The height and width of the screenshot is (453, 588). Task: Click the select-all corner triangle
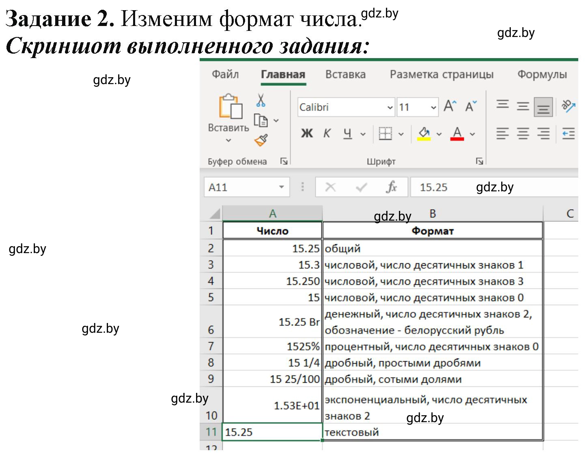(x=214, y=214)
